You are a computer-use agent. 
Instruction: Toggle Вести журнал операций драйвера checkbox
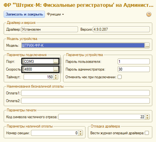point(147,133)
